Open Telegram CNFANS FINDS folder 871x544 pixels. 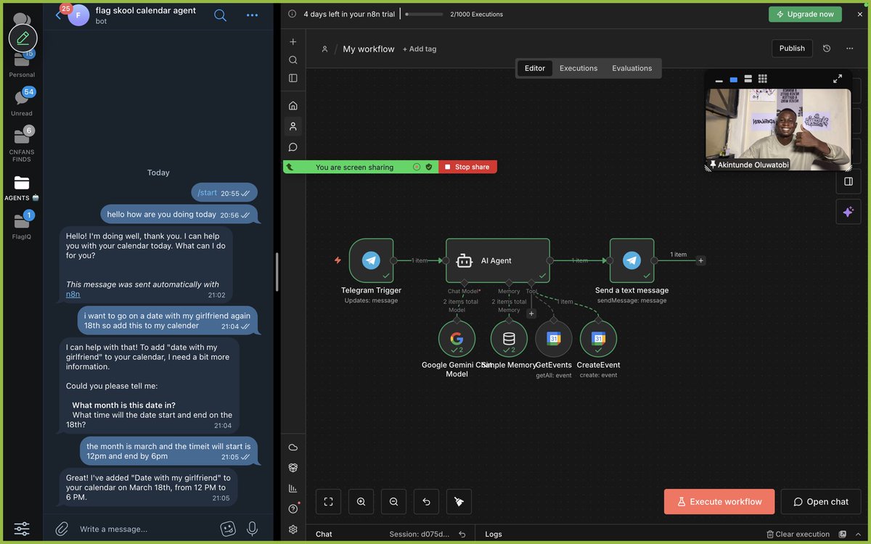coord(22,144)
